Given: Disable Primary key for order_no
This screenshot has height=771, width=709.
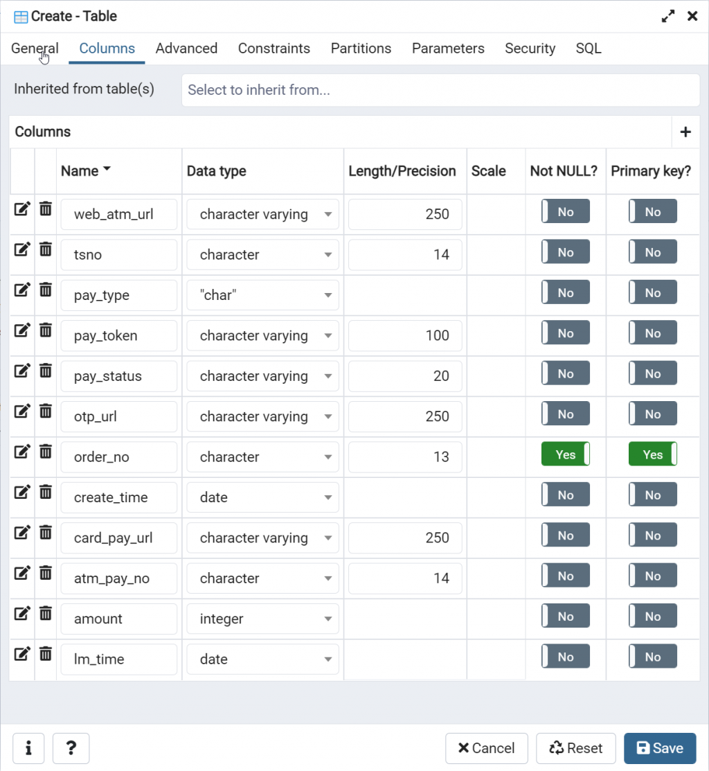Looking at the screenshot, I should point(652,454).
